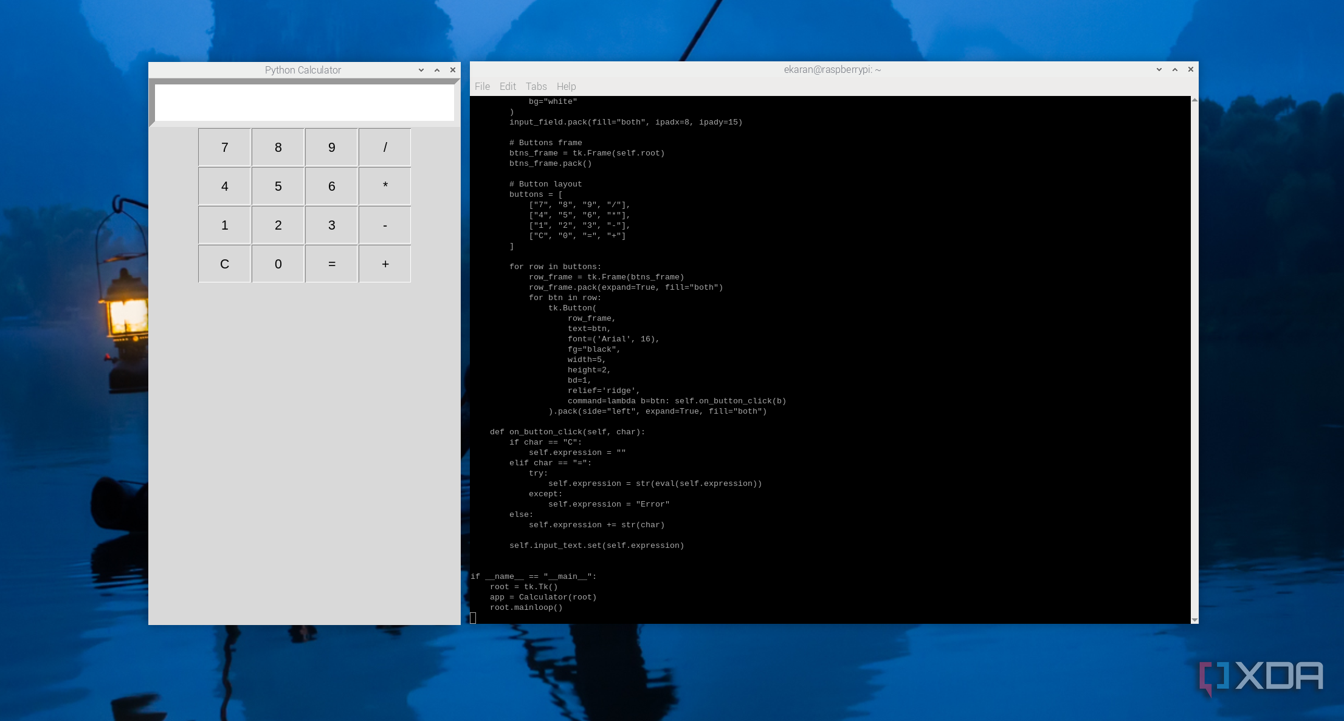
Task: Click the 1 calculator button
Action: click(224, 225)
